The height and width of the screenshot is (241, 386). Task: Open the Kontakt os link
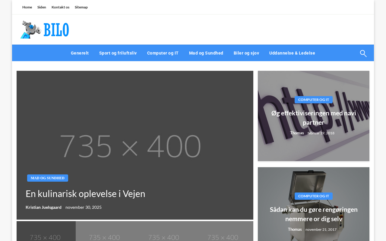click(x=60, y=7)
